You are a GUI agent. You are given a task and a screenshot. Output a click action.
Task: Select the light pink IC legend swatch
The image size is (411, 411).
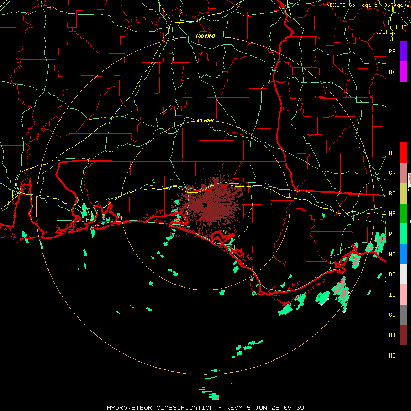[x=403, y=295]
